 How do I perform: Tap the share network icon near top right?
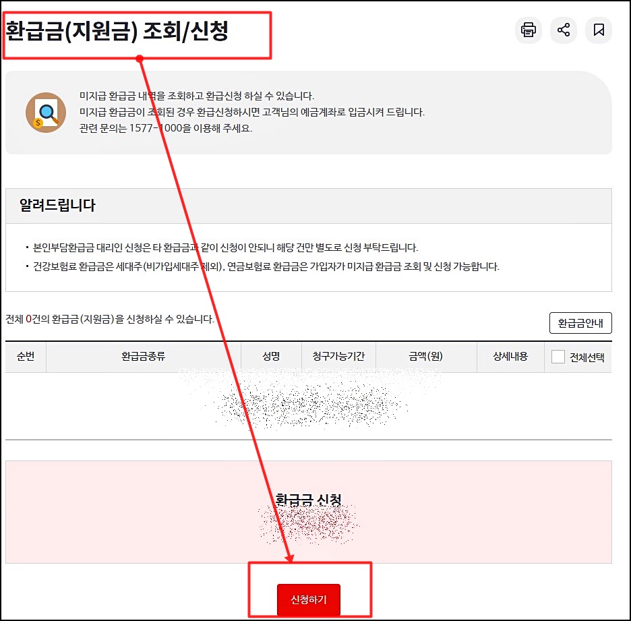click(x=564, y=30)
